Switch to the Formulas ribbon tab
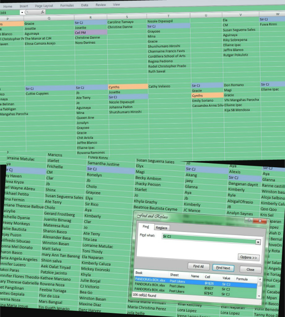The height and width of the screenshot is (317, 285). point(67,6)
